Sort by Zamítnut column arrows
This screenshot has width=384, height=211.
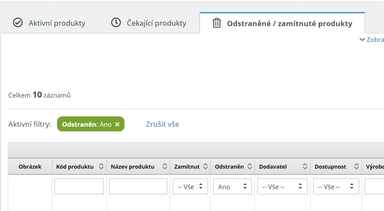pyautogui.click(x=205, y=166)
